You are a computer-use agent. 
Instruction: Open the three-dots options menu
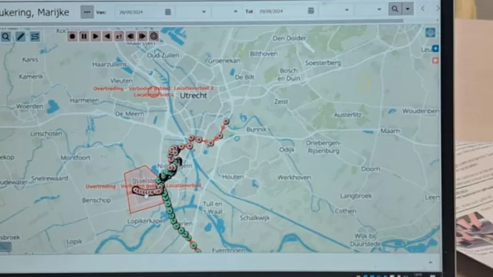[x=87, y=11]
